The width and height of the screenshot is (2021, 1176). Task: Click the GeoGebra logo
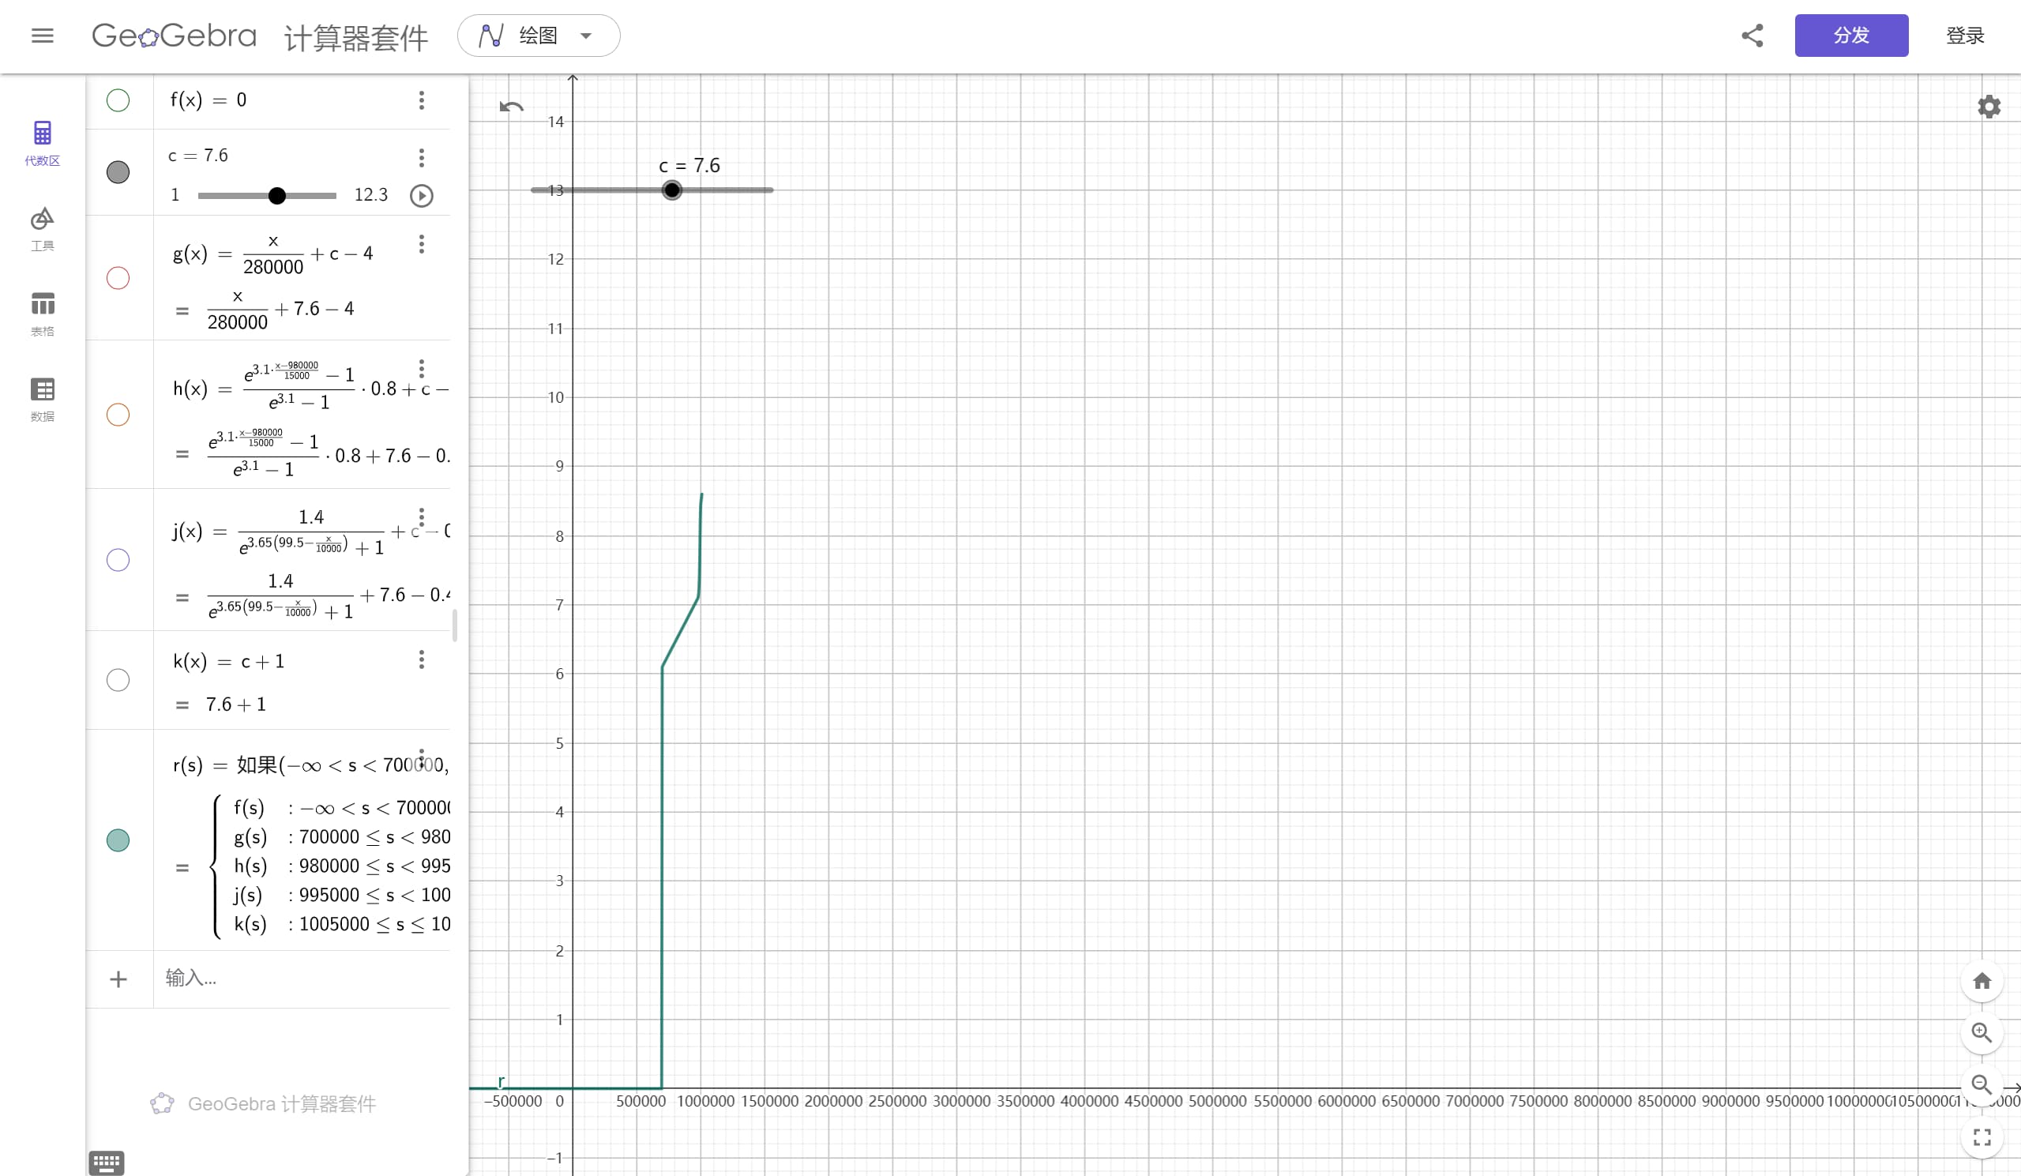click(x=174, y=36)
